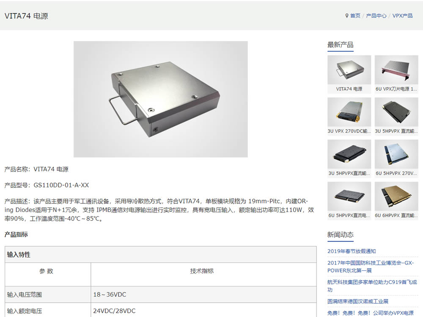Open 2019年春节放假通知 news link
Image resolution: width=423 pixels, height=317 pixels.
pos(352,251)
